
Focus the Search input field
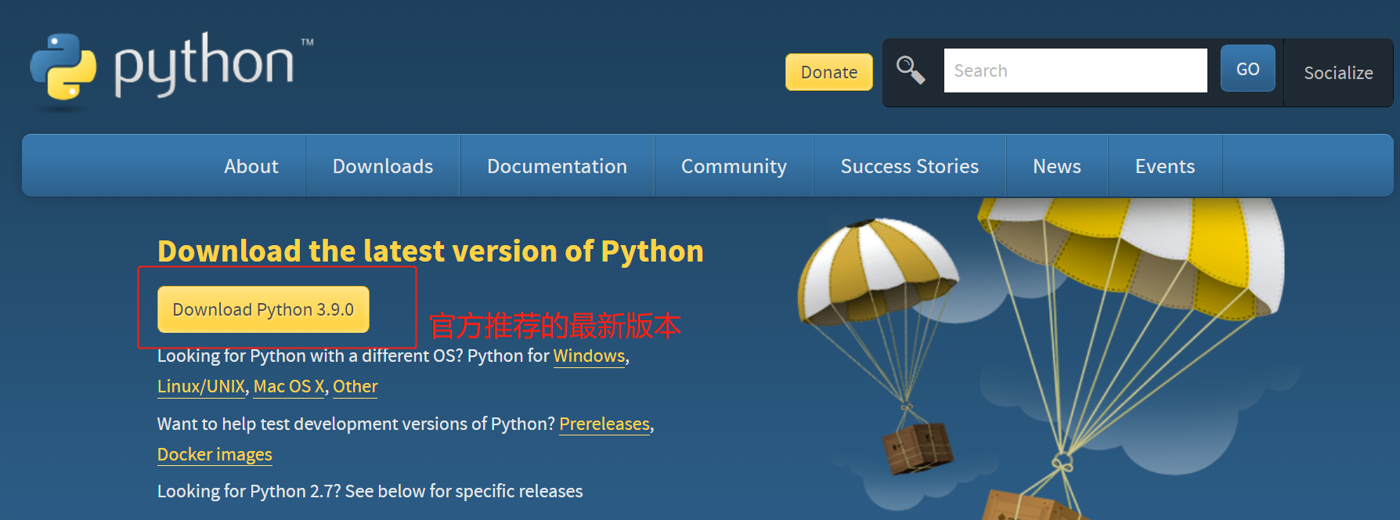tap(1075, 70)
